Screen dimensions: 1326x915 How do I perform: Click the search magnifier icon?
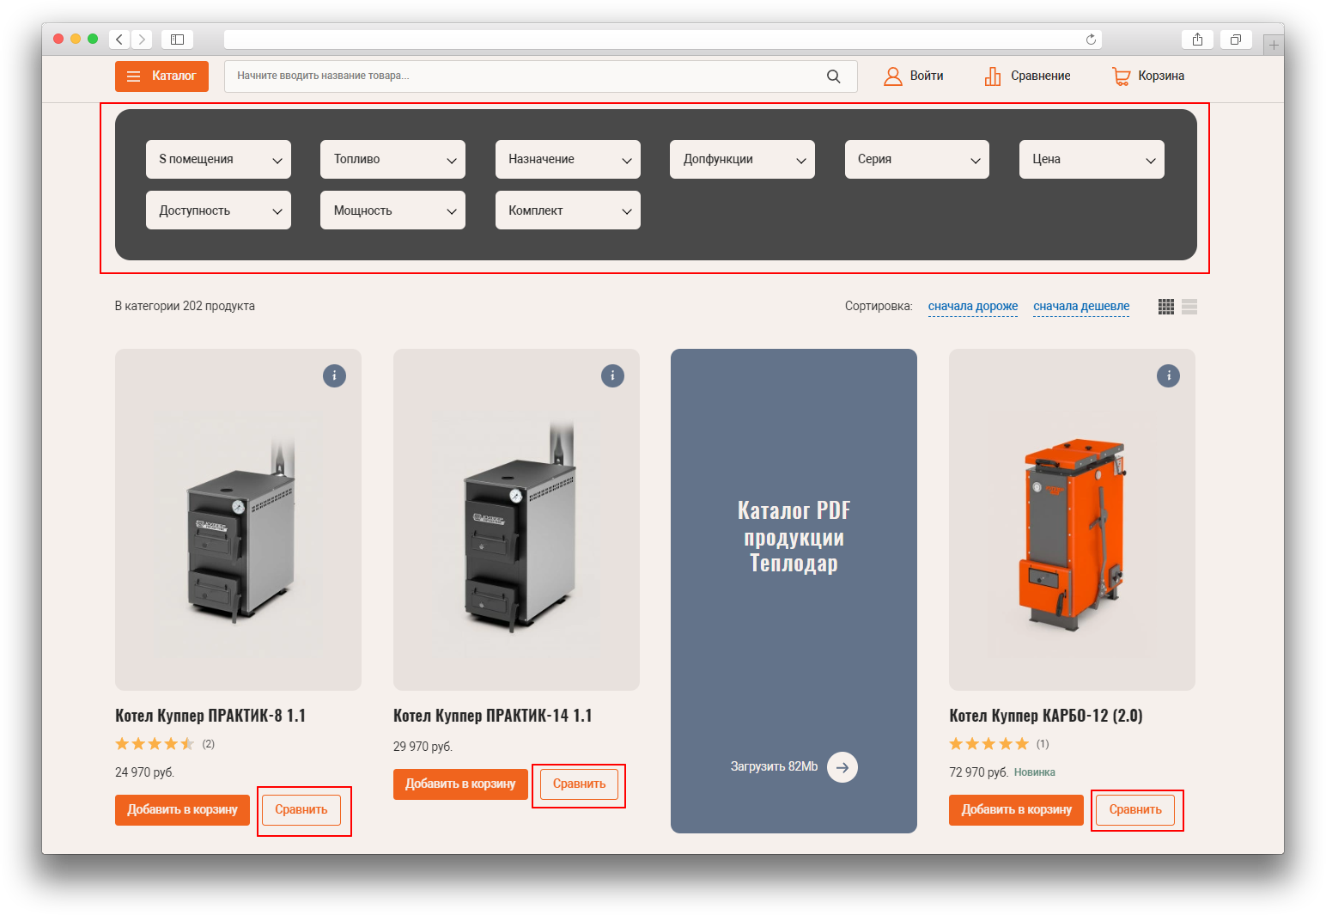(x=833, y=76)
